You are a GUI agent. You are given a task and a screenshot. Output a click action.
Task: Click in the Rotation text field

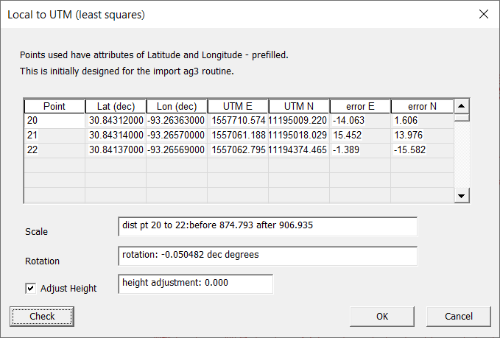tap(267, 256)
